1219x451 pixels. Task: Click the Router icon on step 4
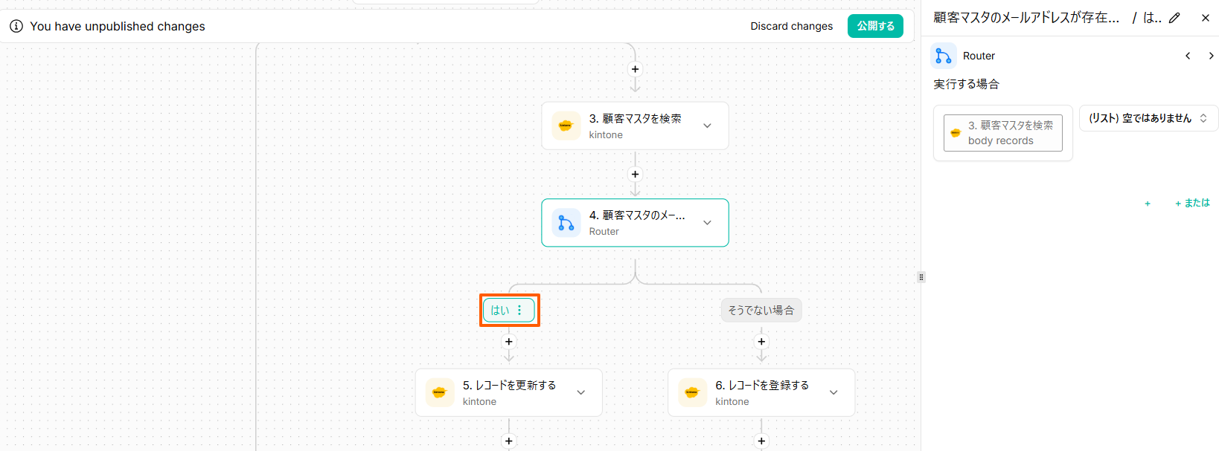(x=566, y=223)
